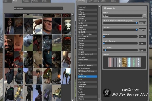152x101 pixels.
Task: Click the tool list scroll up arrow
Action: (x=99, y=6)
